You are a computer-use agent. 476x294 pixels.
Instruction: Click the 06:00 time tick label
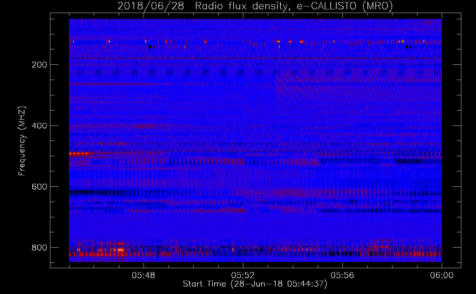tap(442, 275)
